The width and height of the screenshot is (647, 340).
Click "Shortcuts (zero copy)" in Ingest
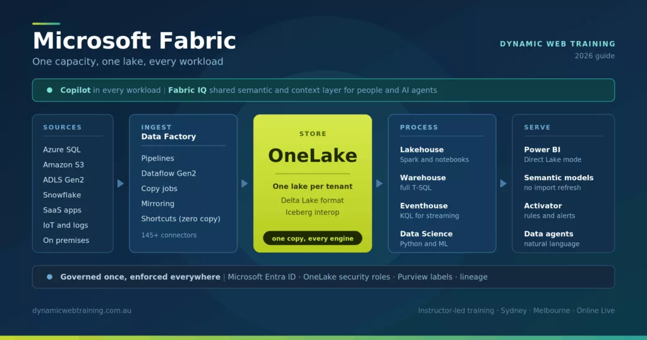(x=181, y=219)
